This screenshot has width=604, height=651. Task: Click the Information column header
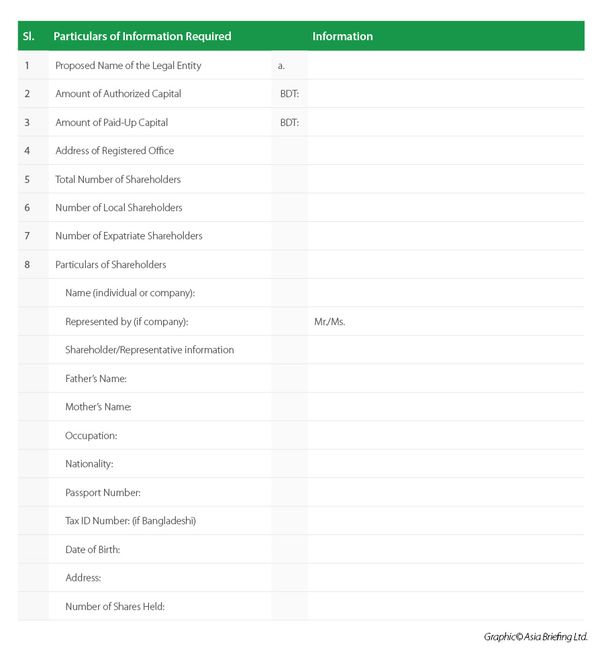342,36
